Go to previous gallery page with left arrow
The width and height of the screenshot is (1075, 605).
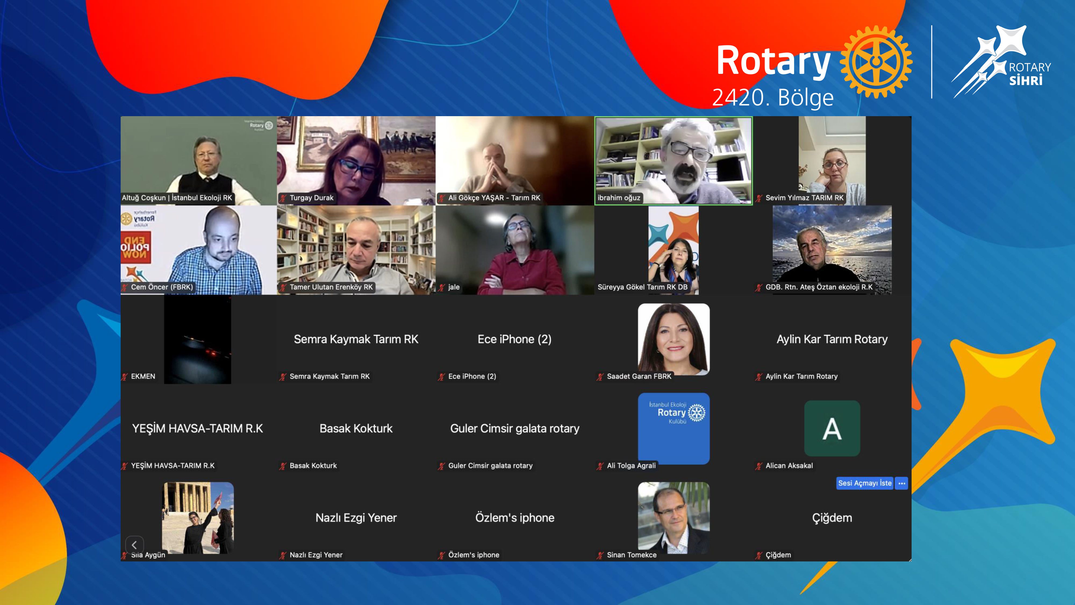tap(134, 545)
